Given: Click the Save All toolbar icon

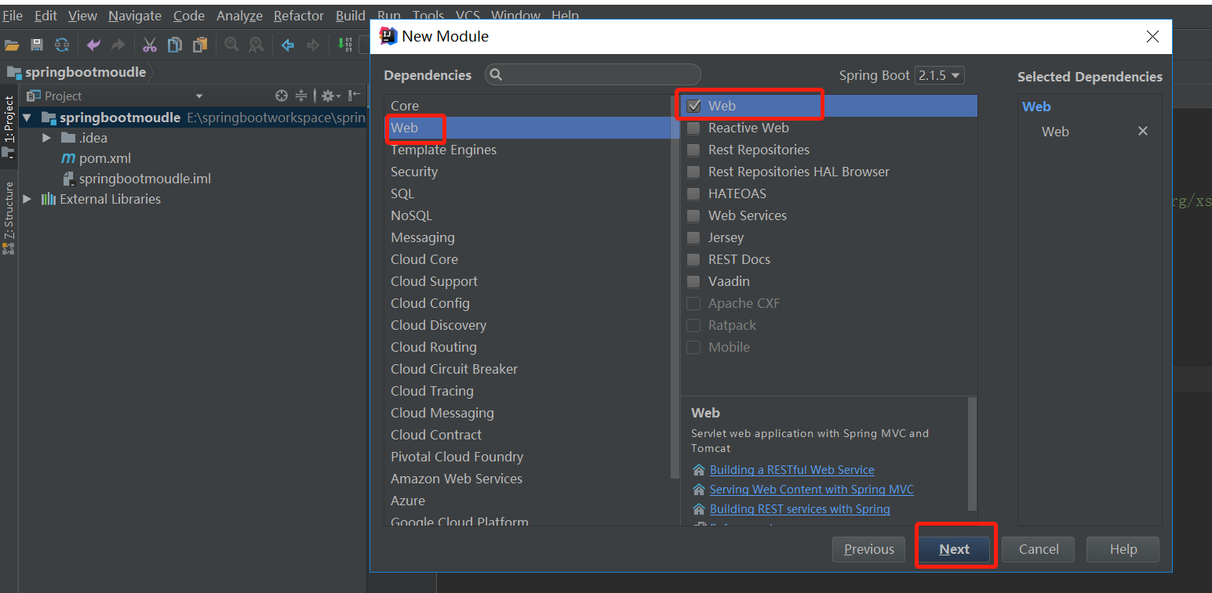Looking at the screenshot, I should (37, 45).
